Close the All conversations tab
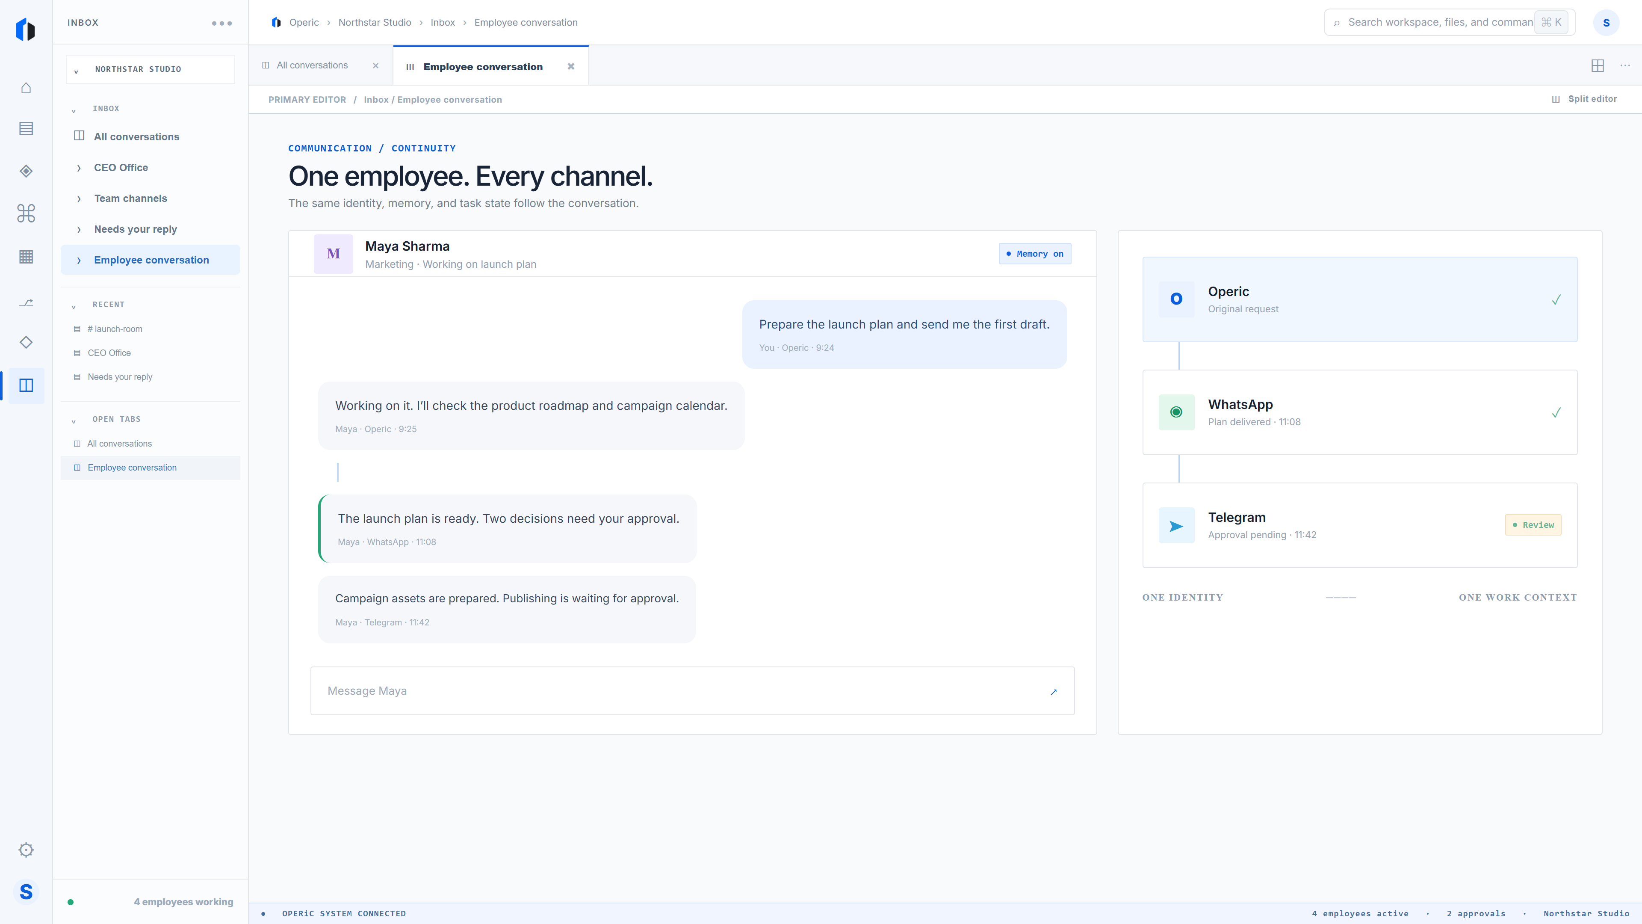This screenshot has width=1642, height=924. point(375,66)
